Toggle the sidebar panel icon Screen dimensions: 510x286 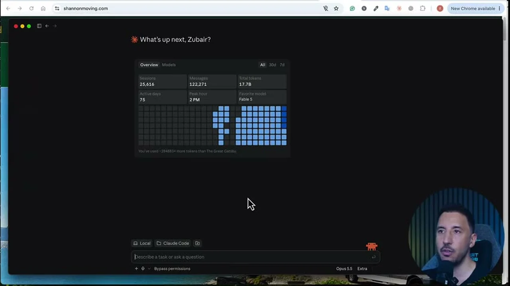[39, 26]
